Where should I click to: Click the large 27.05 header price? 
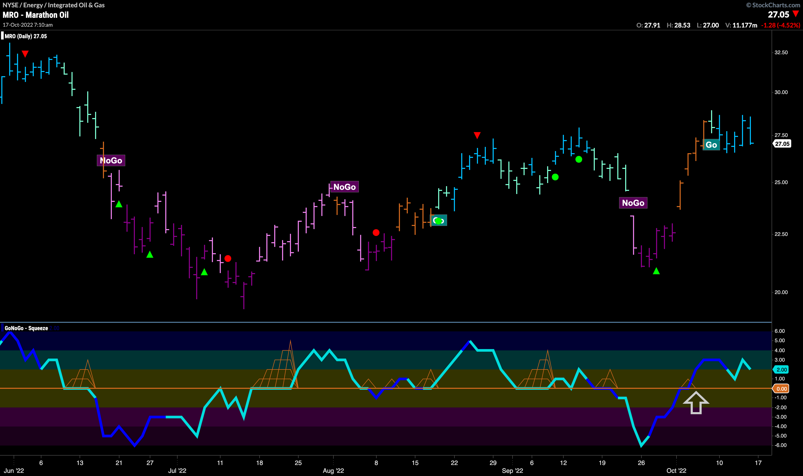778,15
